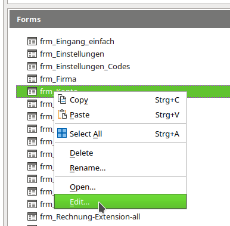The height and width of the screenshot is (226, 230).
Task: Click the frm_Rechnung-Extension-all form icon
Action: point(32,216)
